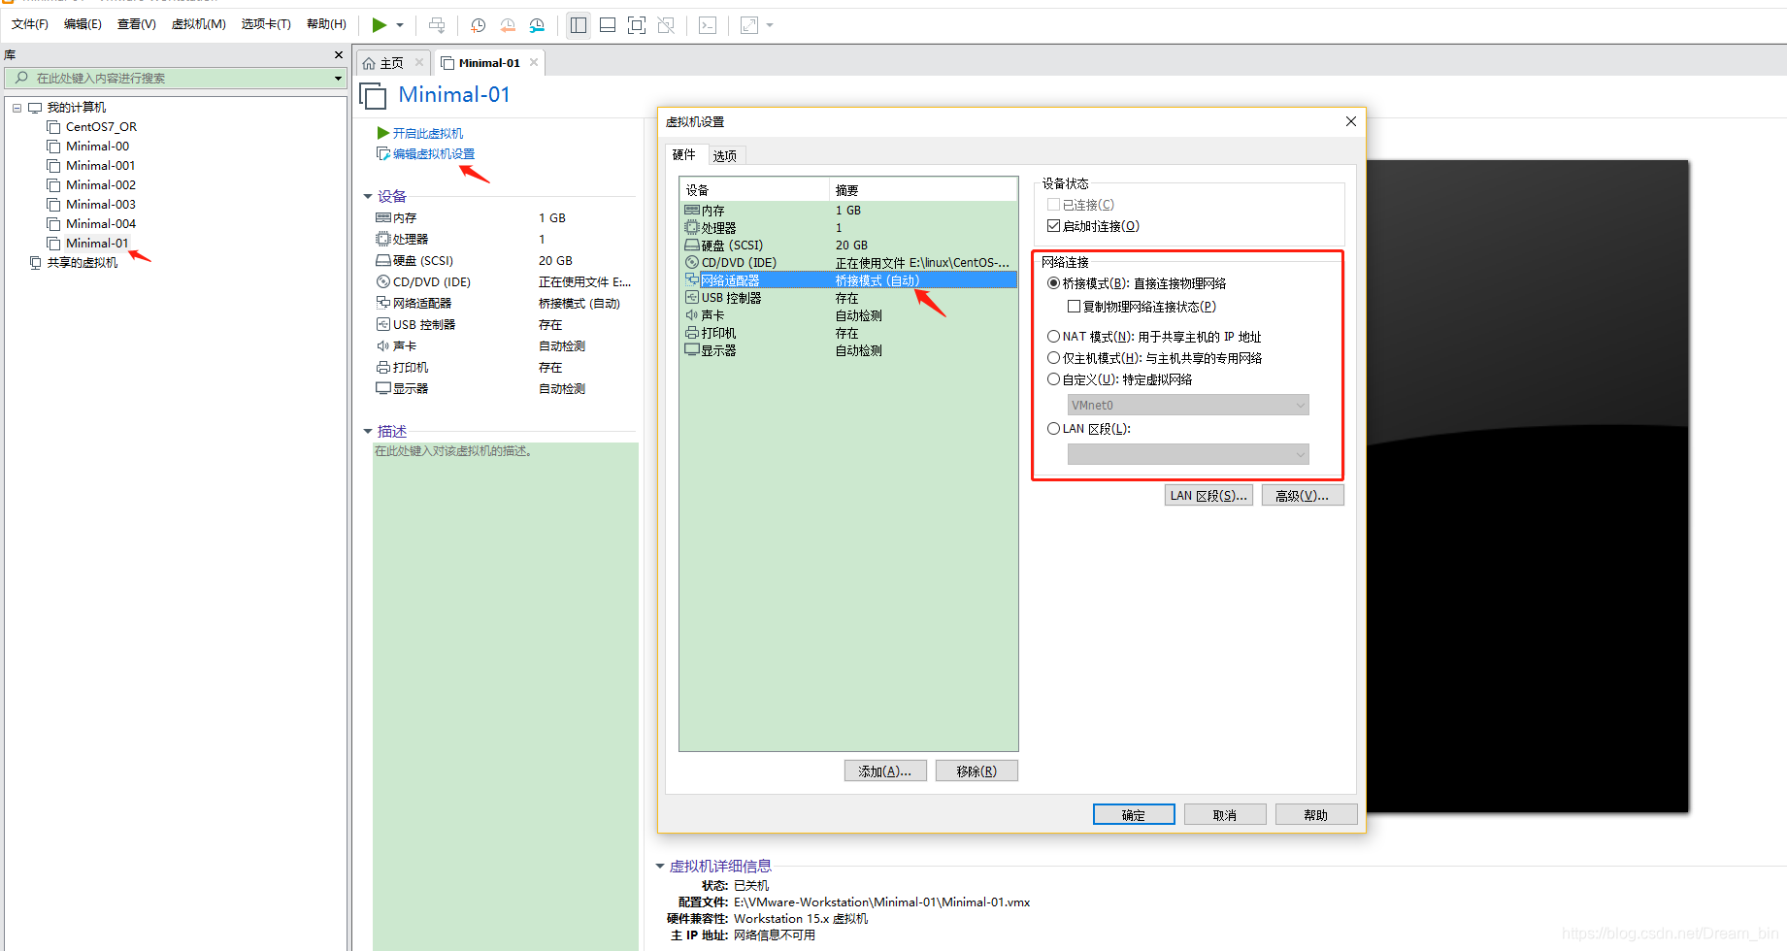Collapse the 描述 section
Screen dimensions: 1787x951
click(x=368, y=431)
